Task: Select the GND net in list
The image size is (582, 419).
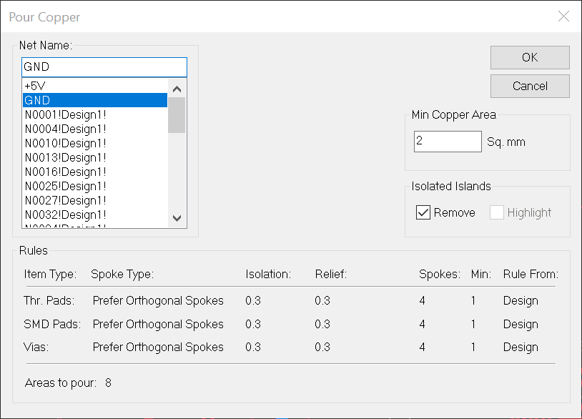Action: point(94,100)
